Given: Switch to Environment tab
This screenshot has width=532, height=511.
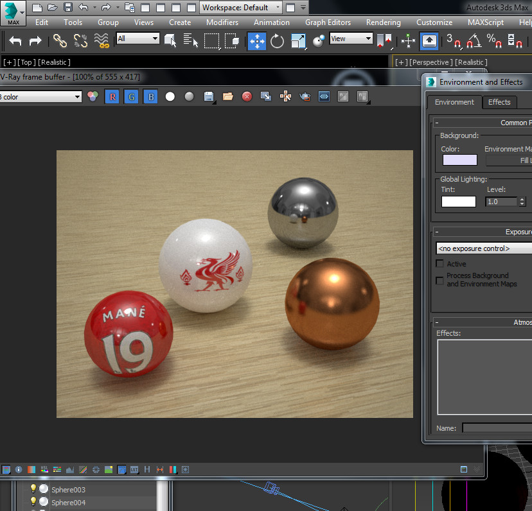Looking at the screenshot, I should tap(454, 102).
